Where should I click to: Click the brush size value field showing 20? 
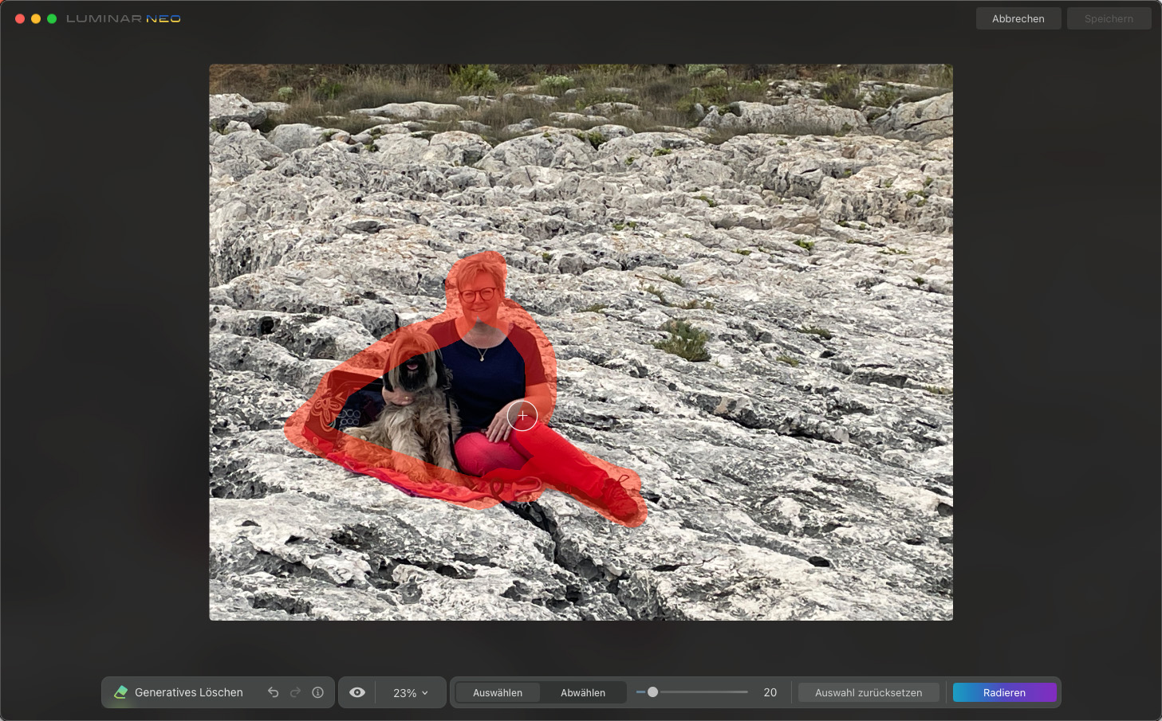point(770,693)
